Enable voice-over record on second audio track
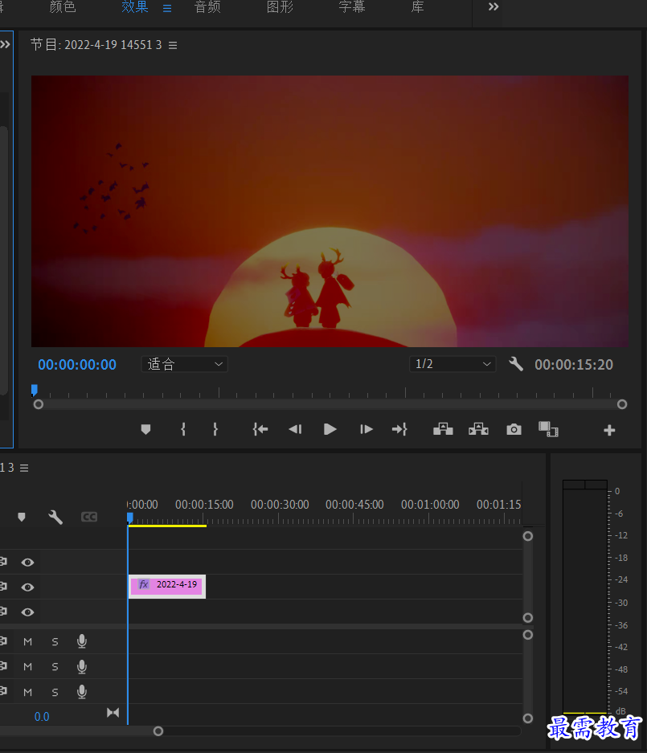This screenshot has width=647, height=753. click(x=82, y=666)
